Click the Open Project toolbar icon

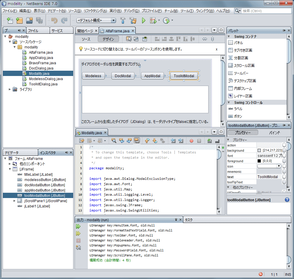coord(29,21)
